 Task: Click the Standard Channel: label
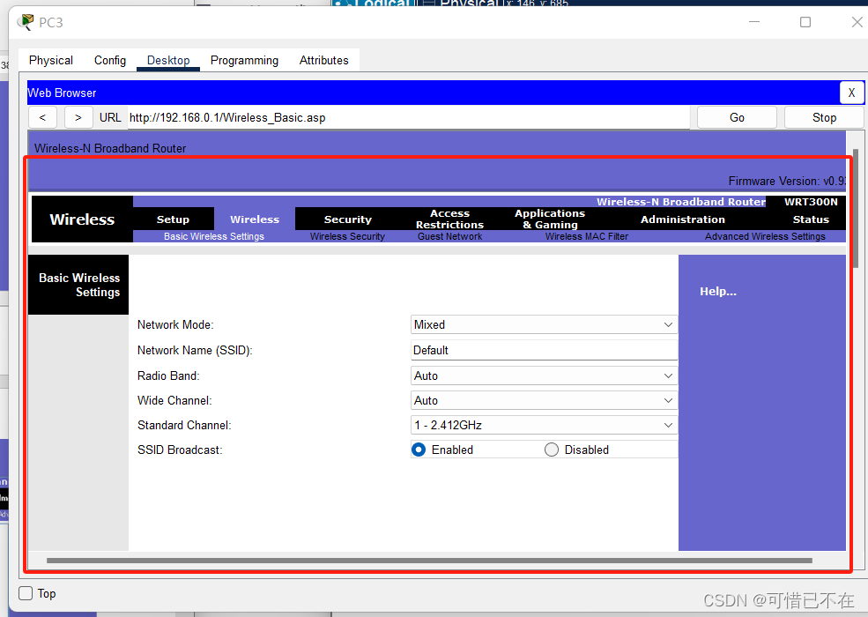(184, 426)
